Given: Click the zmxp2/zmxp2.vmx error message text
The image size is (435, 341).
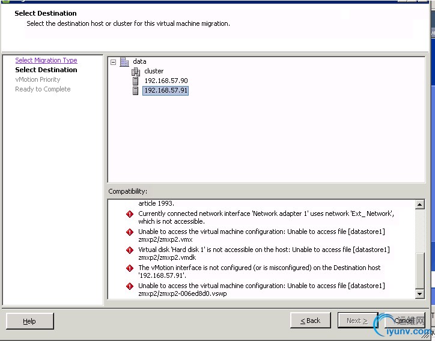Looking at the screenshot, I should pos(261,236).
